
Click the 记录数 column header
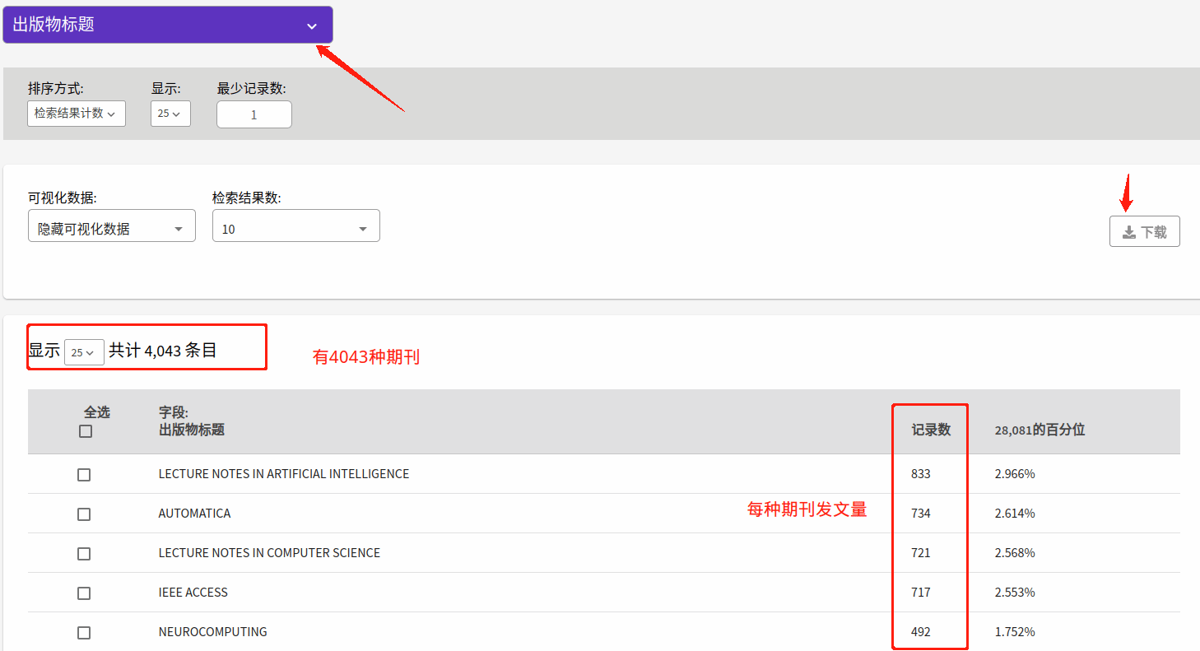[931, 430]
